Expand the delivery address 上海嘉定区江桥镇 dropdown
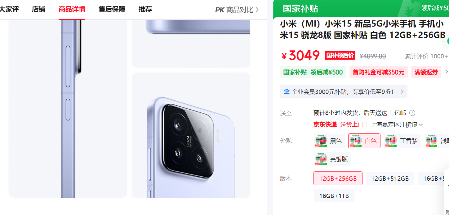Viewport: 449px width, 215px height. click(x=397, y=124)
